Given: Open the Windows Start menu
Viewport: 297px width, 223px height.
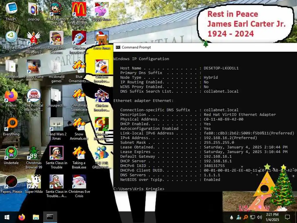Looking at the screenshot, I should pos(7,217).
